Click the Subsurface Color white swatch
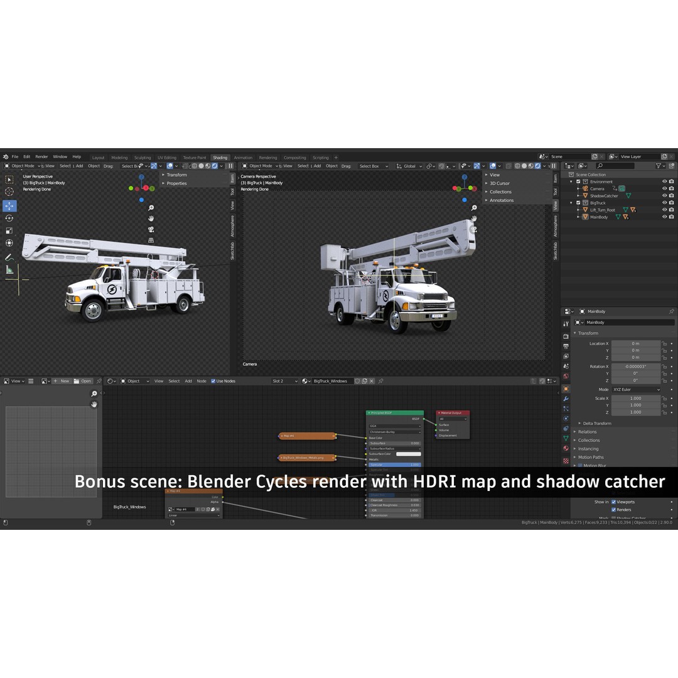 (x=409, y=454)
